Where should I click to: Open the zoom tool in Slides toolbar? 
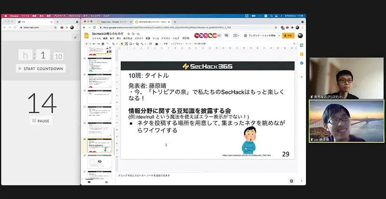[114, 43]
